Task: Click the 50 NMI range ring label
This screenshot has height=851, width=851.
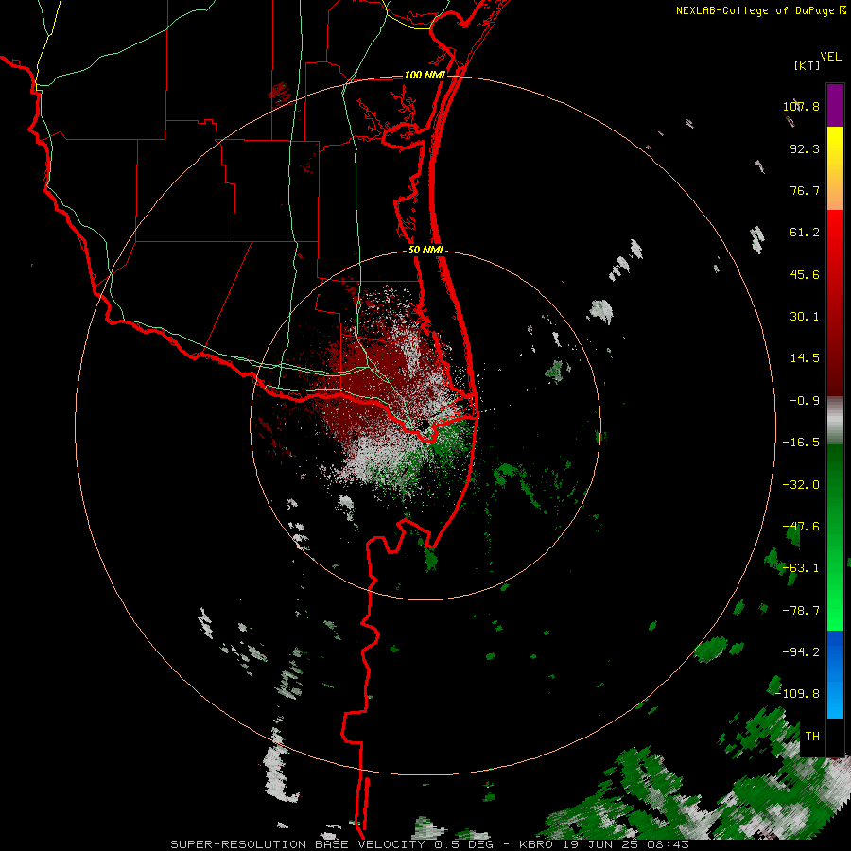Action: [x=426, y=251]
